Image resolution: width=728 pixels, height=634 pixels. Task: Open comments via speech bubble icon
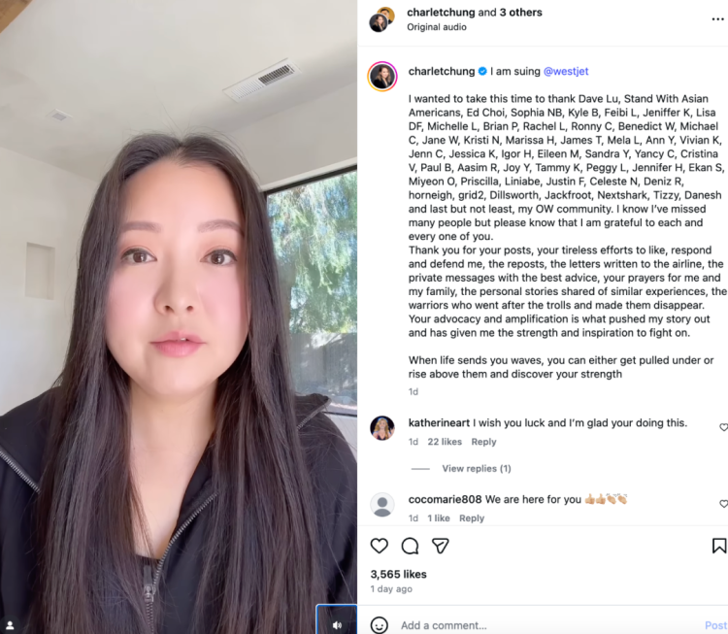click(410, 546)
